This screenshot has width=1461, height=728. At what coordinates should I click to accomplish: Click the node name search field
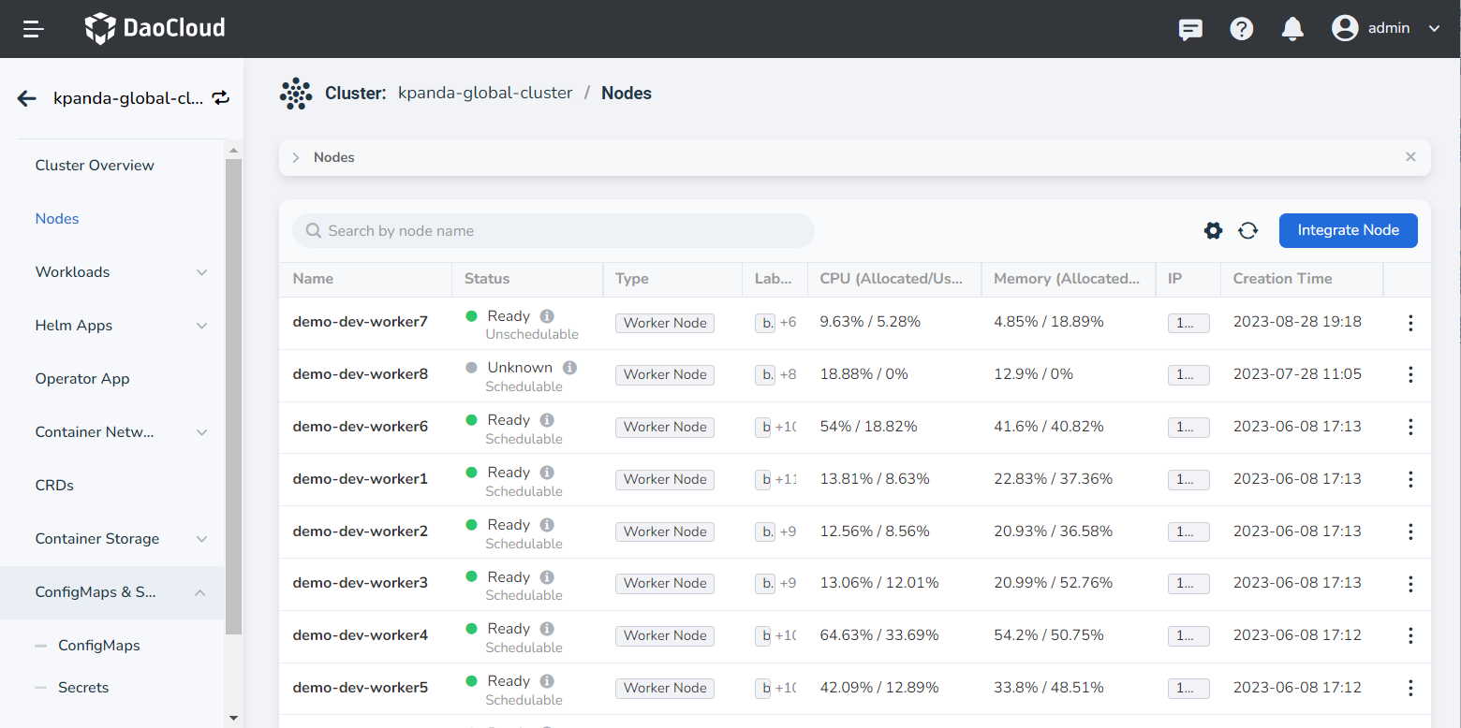pos(553,230)
